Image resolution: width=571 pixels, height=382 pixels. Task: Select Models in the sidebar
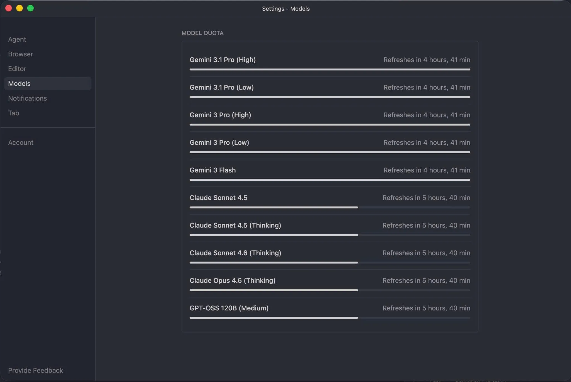pyautogui.click(x=19, y=84)
